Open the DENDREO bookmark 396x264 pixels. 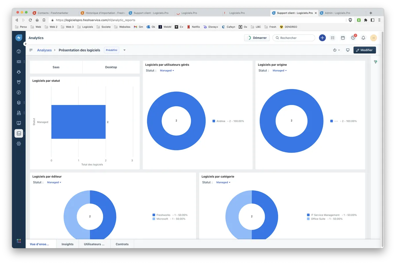coord(288,27)
